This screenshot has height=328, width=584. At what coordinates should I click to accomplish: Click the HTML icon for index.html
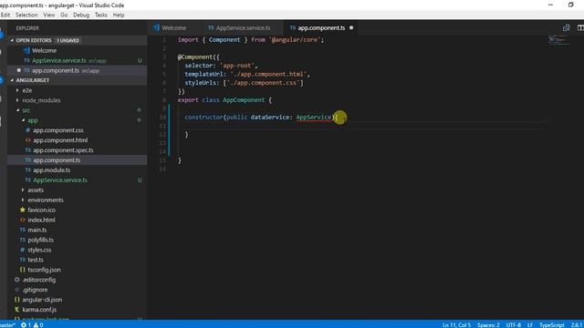[x=22, y=220]
